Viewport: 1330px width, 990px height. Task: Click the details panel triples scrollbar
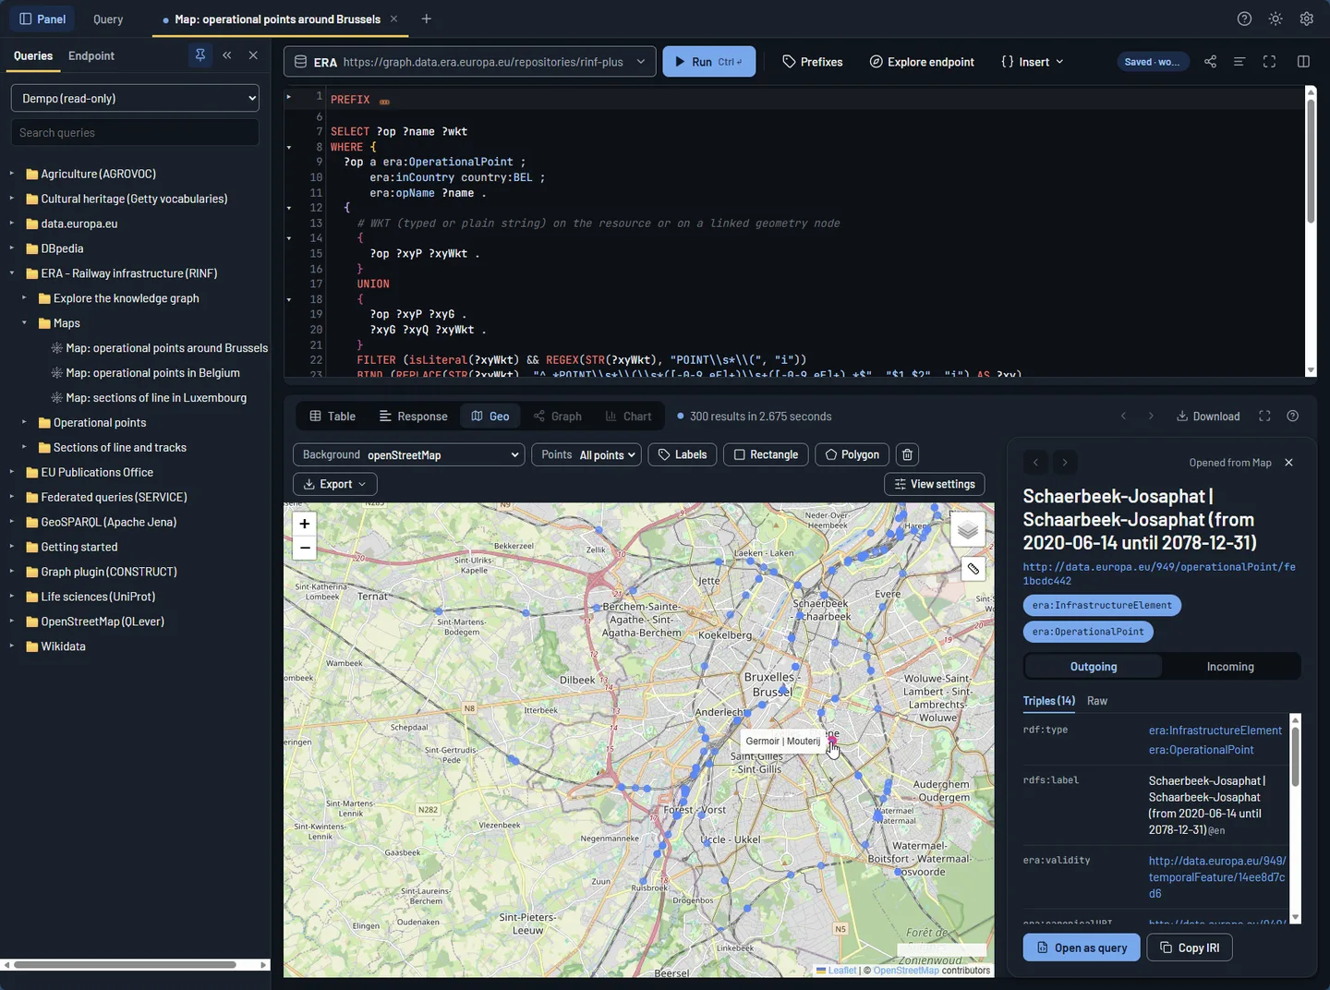(x=1295, y=757)
